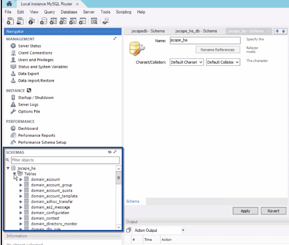Viewport: 289px width, 245px height.
Task: Search table data toolbar icon
Action: [94, 21]
